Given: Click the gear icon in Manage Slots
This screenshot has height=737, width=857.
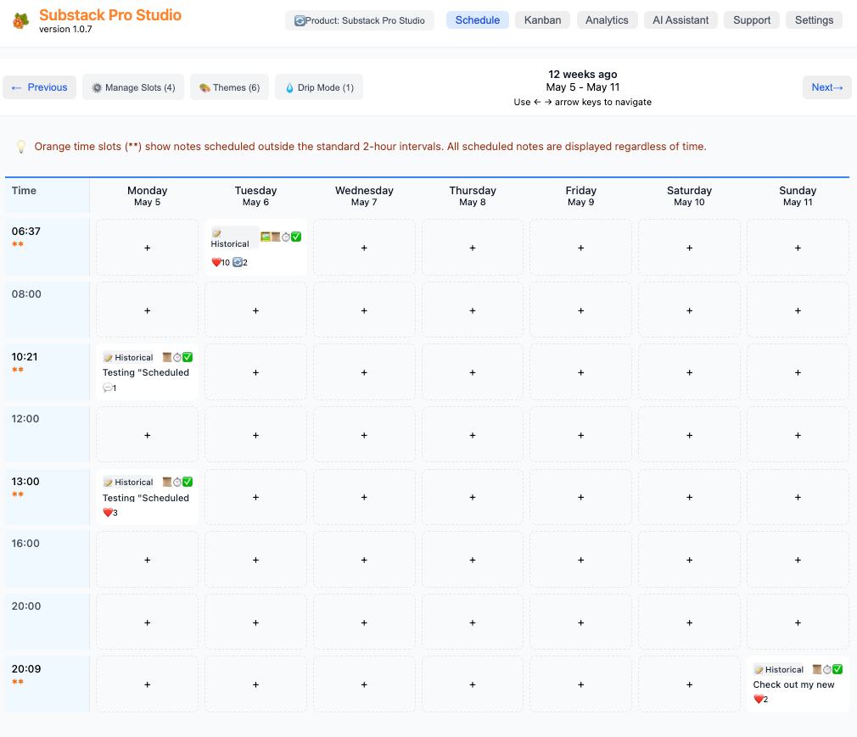Looking at the screenshot, I should [97, 87].
